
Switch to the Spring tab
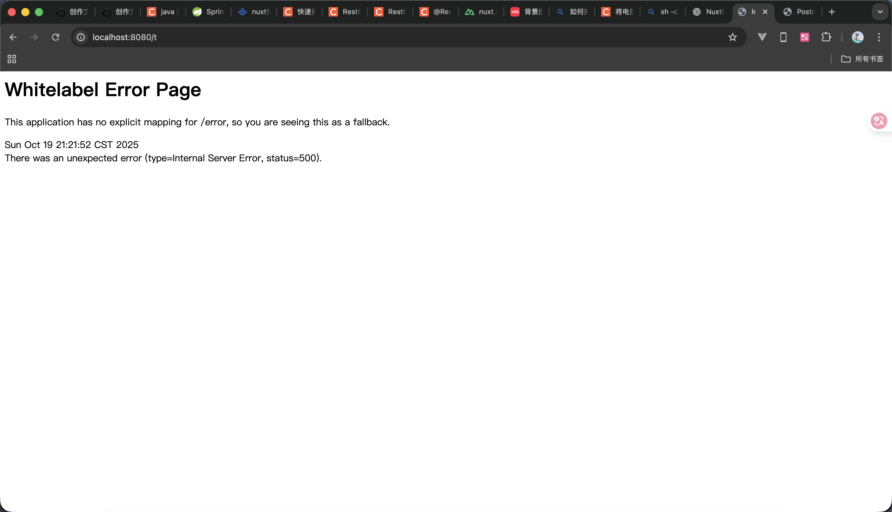pyautogui.click(x=209, y=12)
